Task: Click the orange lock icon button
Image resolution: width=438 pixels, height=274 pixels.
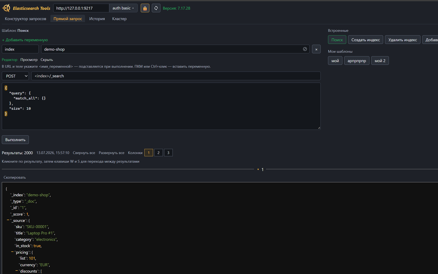Action: point(145,8)
